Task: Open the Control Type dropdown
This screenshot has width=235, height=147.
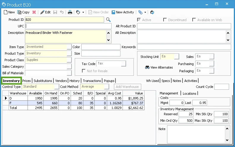Action: tap(57, 87)
